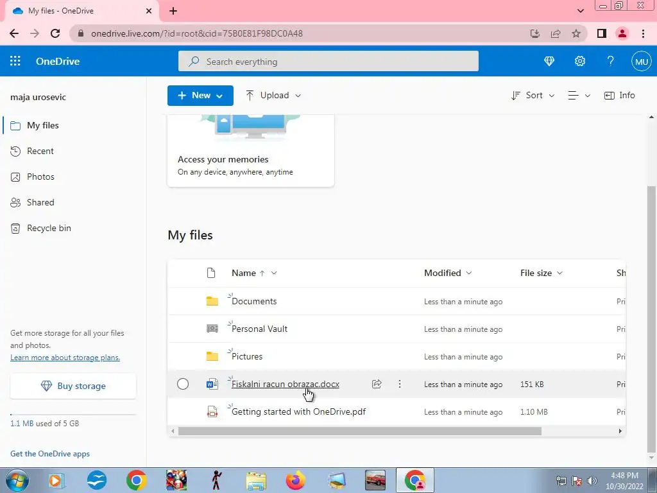Expand the File size column dropdown
657x493 pixels.
(559, 273)
